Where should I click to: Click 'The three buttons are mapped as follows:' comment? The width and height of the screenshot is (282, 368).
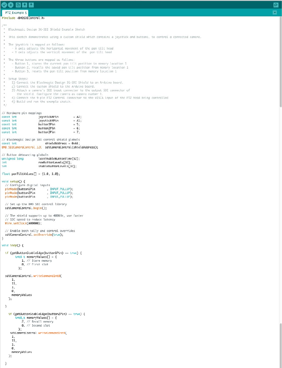(x=41, y=60)
